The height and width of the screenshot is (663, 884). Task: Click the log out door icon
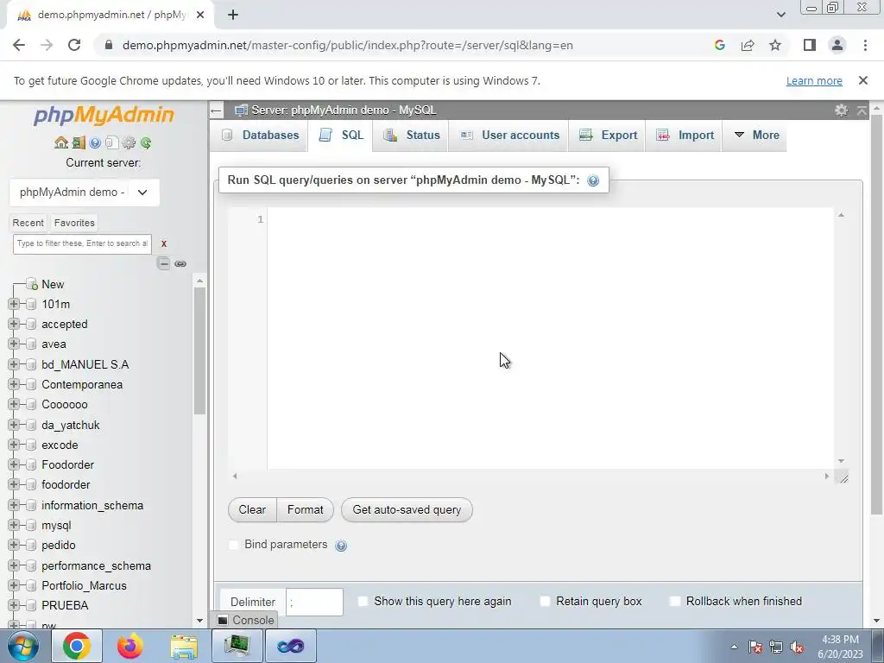tap(79, 142)
